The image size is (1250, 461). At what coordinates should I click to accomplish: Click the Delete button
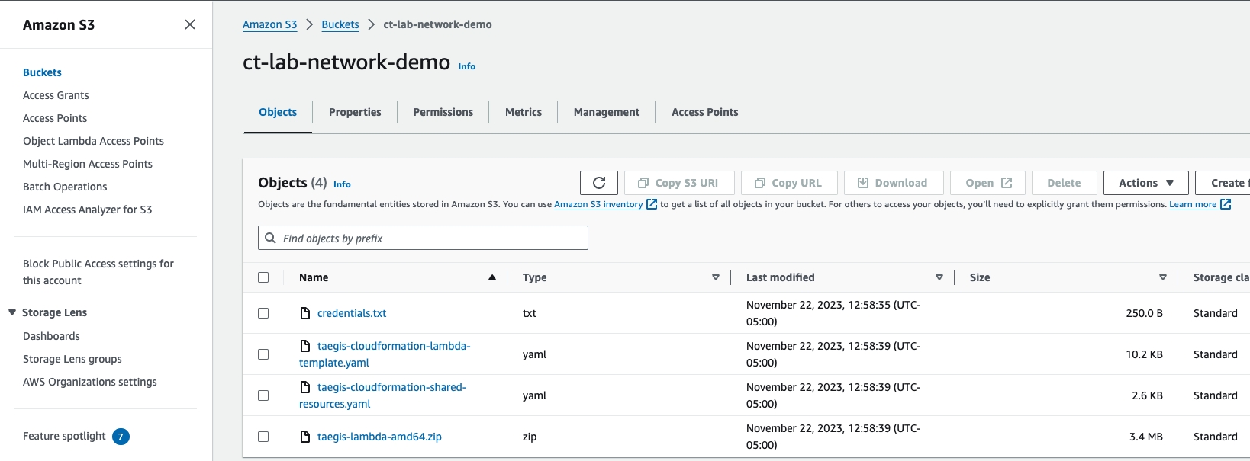(x=1064, y=183)
